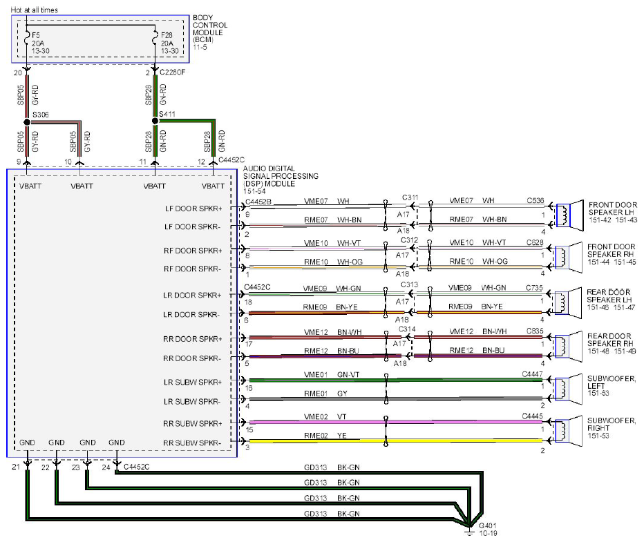Viewport: 644px width, 542px height.
Task: Select the 'REAR DOOR SPEAKER RH' caption
Action: pos(610,340)
